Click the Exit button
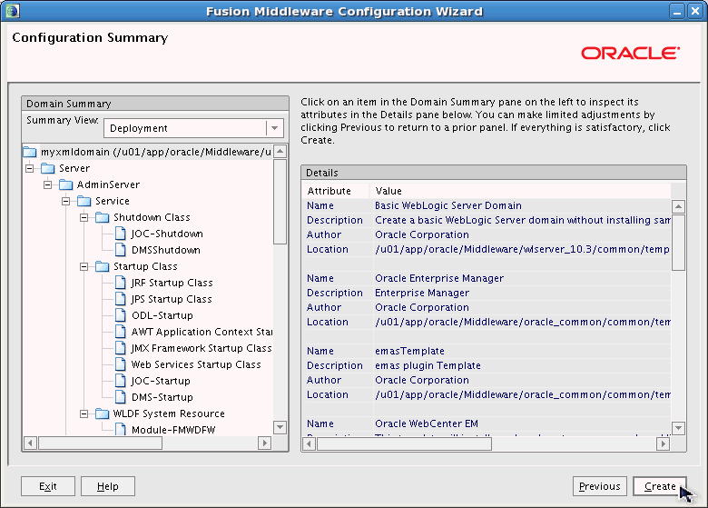Screen dimensions: 708x508 (48, 486)
